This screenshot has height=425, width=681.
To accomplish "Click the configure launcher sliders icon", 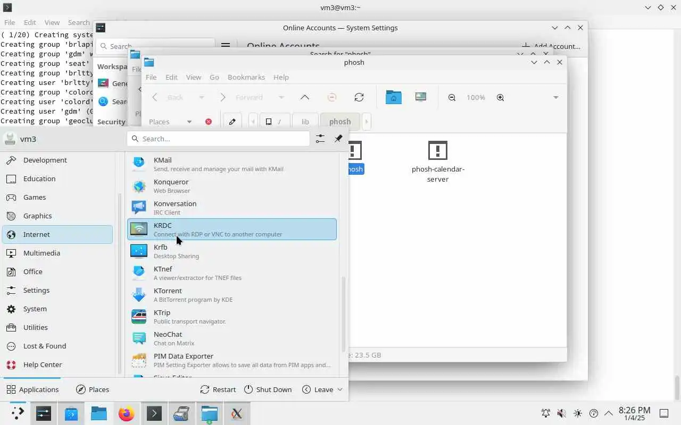I will click(x=320, y=139).
